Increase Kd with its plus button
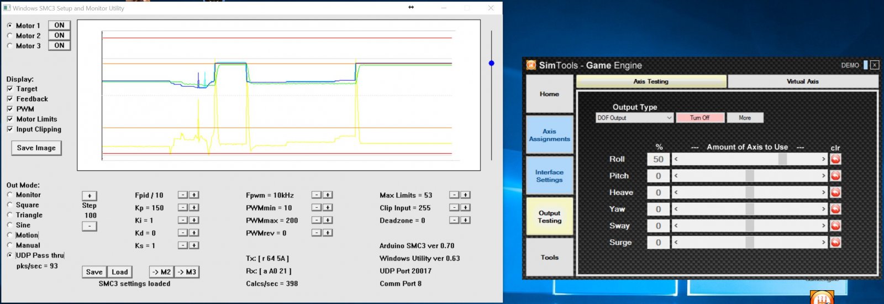Screen dimensions: 884x304 point(194,233)
